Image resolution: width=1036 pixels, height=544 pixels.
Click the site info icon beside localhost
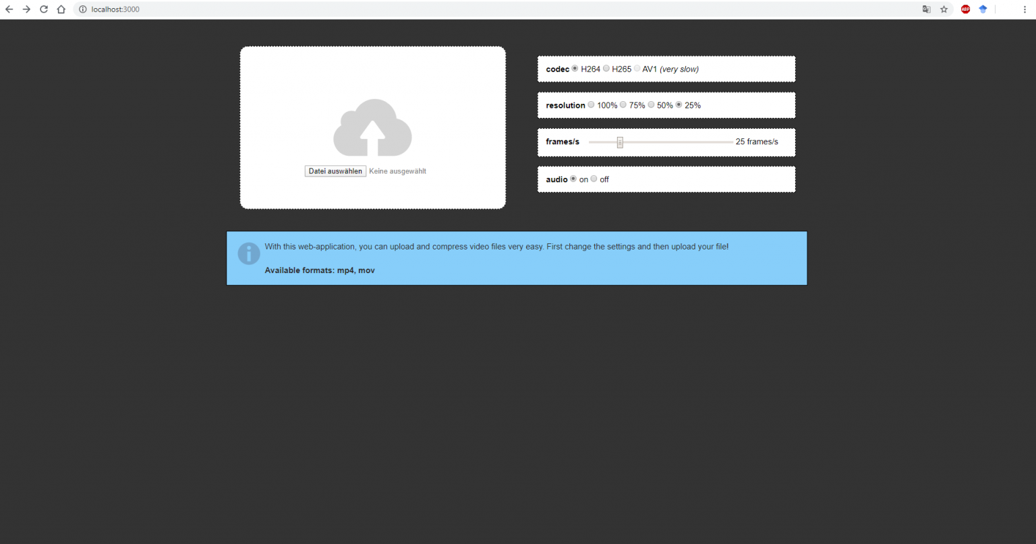click(83, 9)
